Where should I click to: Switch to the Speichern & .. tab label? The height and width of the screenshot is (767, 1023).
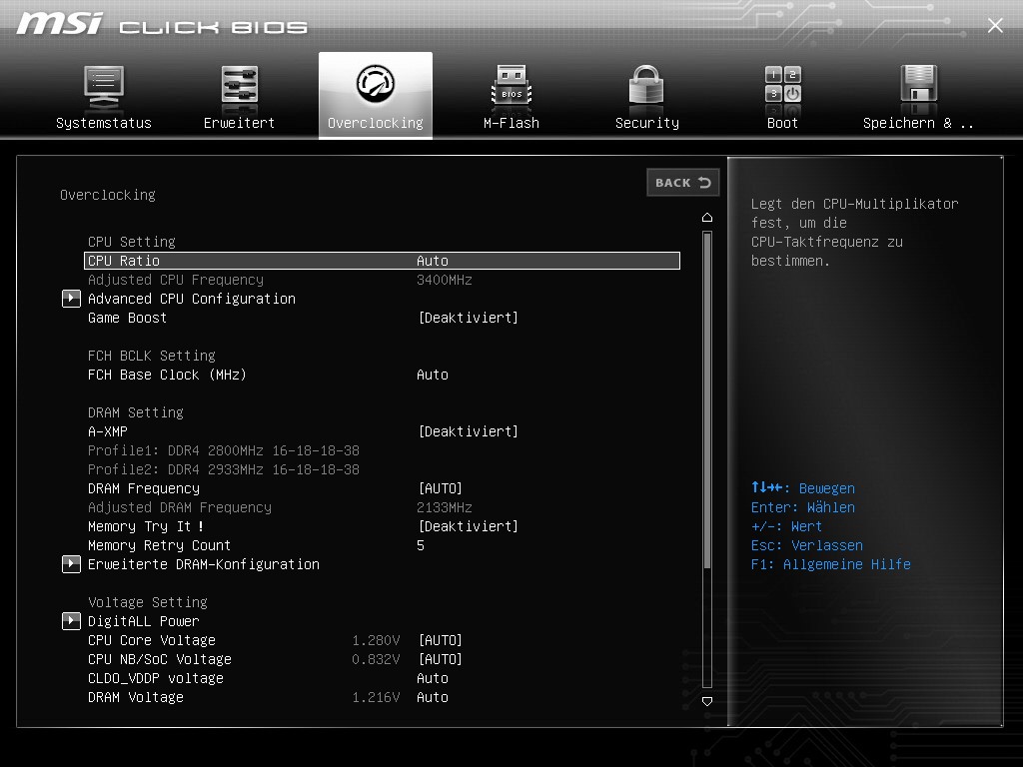coord(918,123)
